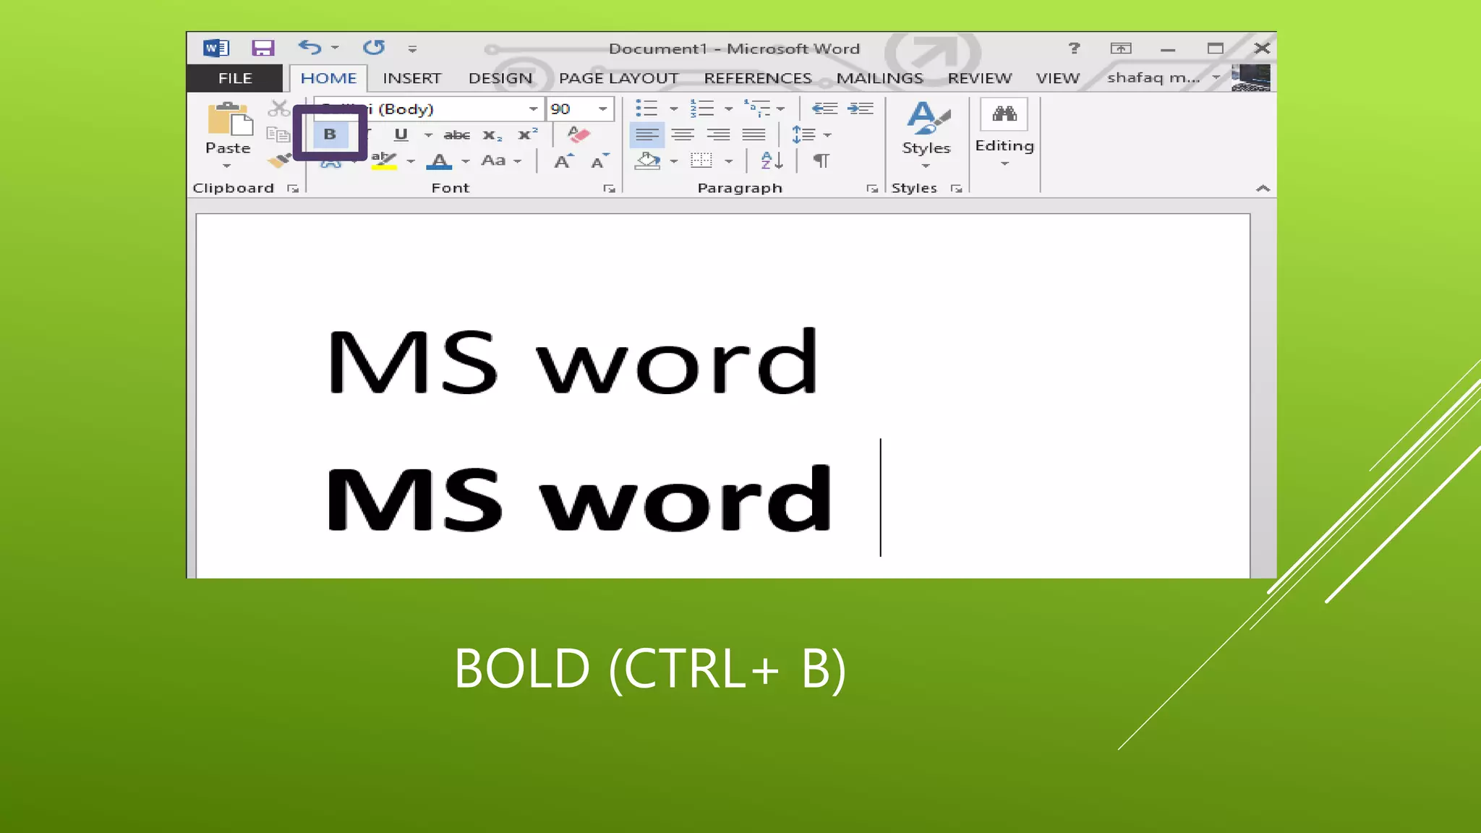Switch to the DESIGN tab
The image size is (1481, 833).
point(500,78)
